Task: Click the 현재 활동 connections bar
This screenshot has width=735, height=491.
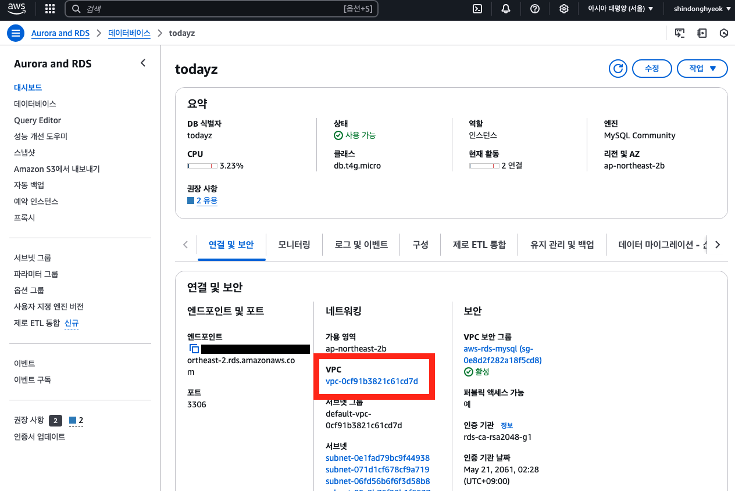Action: pos(484,166)
